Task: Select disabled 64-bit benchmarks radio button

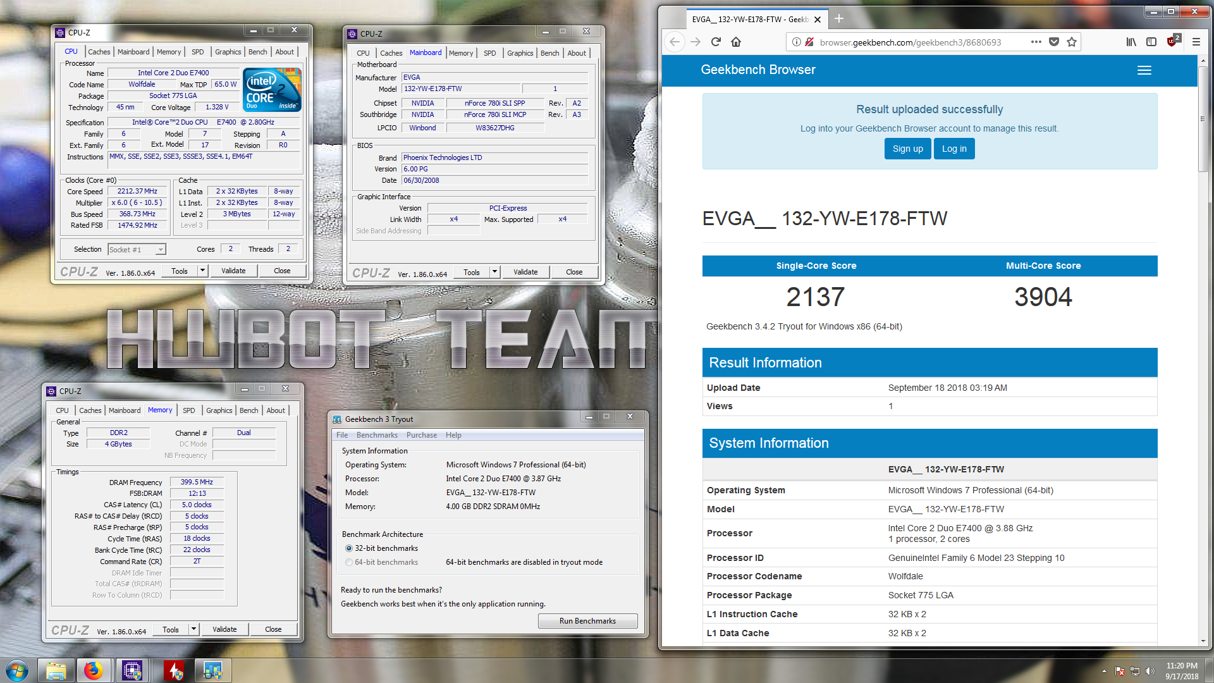Action: click(349, 562)
